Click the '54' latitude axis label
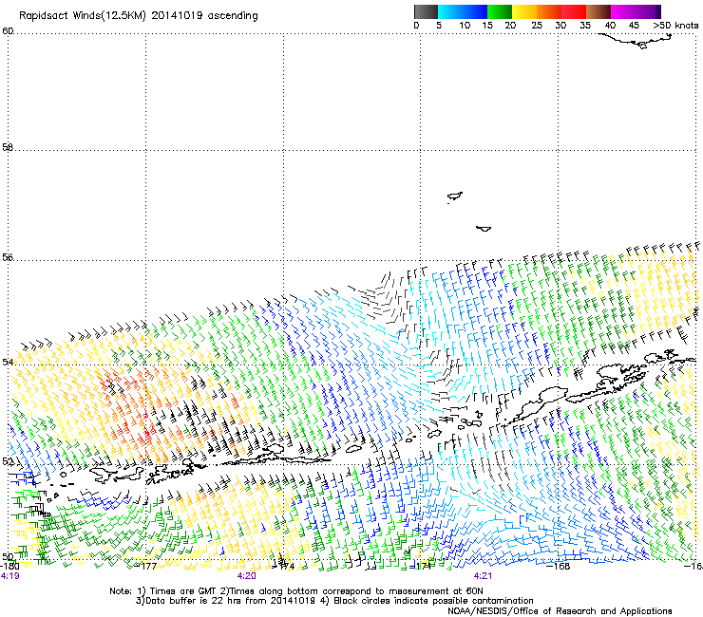 coord(8,362)
